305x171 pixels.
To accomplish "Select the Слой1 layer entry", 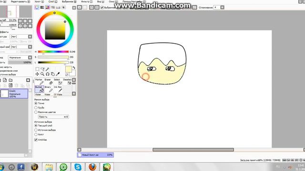I will (14, 94).
